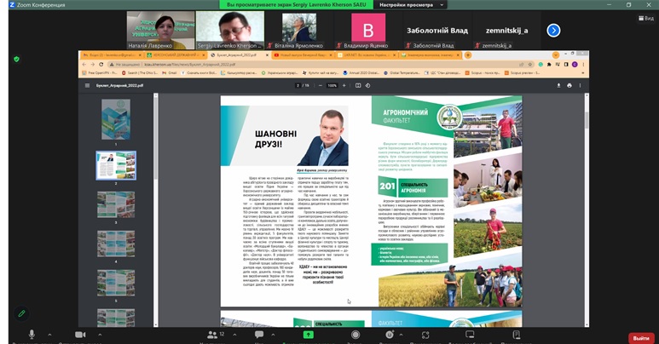Viewport: 659px width, 344px height.
Task: Click Владимир Яценко participant tile
Action: click(368, 31)
